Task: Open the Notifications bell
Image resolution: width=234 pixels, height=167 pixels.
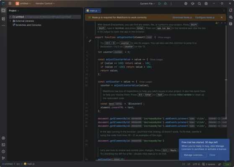Action: pyautogui.click(x=231, y=10)
